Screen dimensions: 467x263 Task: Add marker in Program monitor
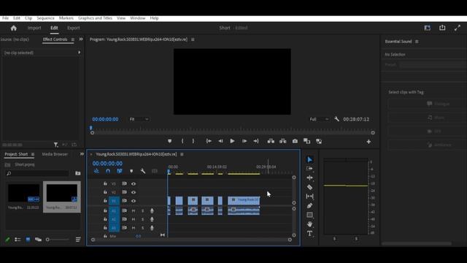point(169,141)
